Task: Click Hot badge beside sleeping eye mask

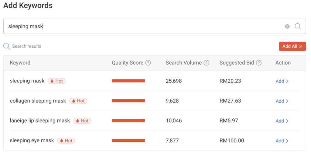Action: tap(66, 141)
